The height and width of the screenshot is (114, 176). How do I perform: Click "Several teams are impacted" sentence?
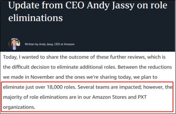[x=109, y=87]
